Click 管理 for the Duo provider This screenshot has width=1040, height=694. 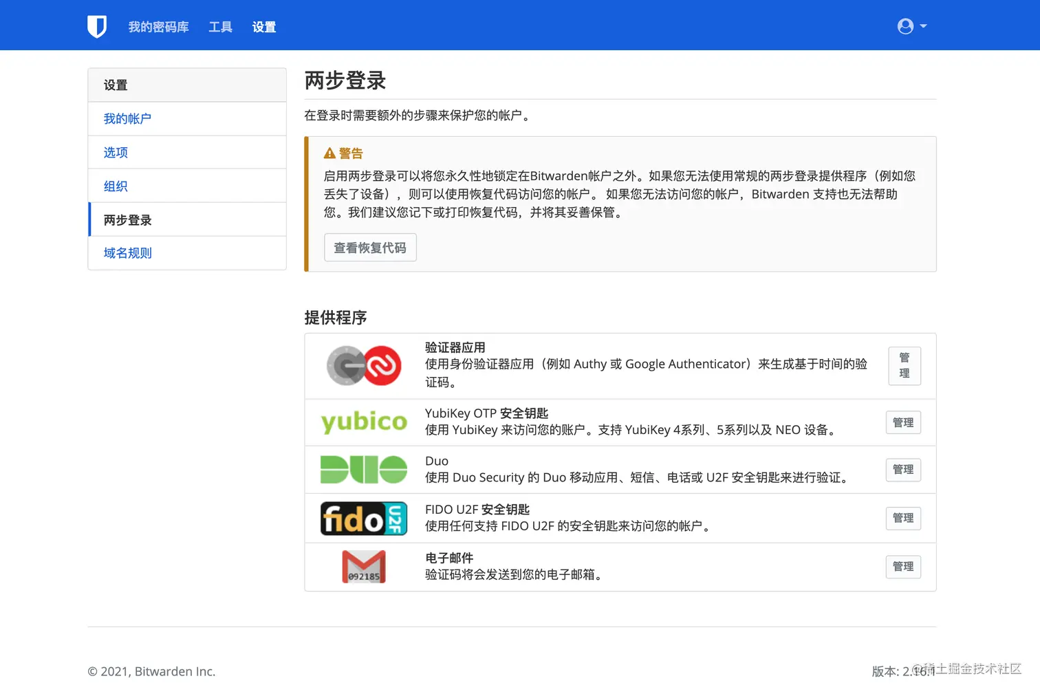point(903,469)
